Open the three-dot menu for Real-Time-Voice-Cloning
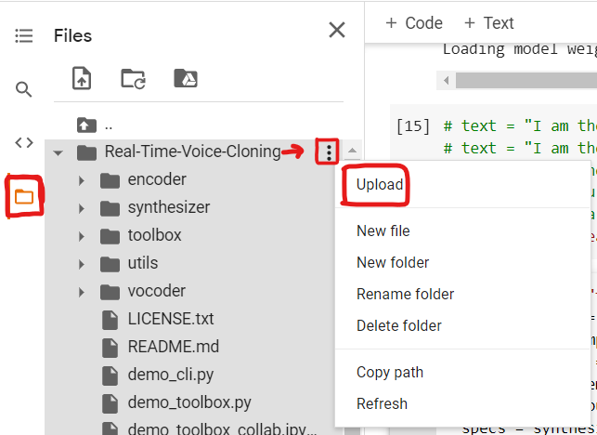Image resolution: width=597 pixels, height=435 pixels. (x=329, y=152)
